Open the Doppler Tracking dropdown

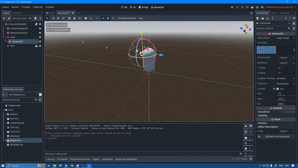(x=285, y=78)
